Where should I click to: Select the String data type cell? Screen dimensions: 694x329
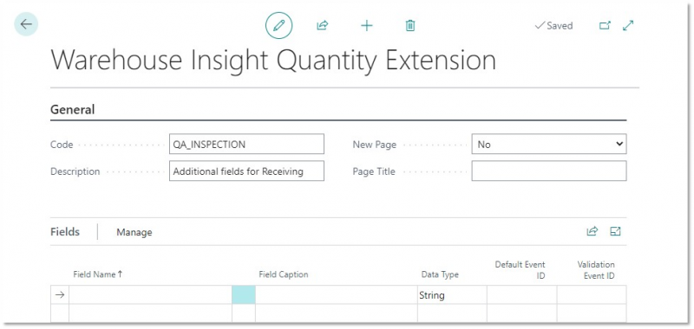tap(452, 294)
